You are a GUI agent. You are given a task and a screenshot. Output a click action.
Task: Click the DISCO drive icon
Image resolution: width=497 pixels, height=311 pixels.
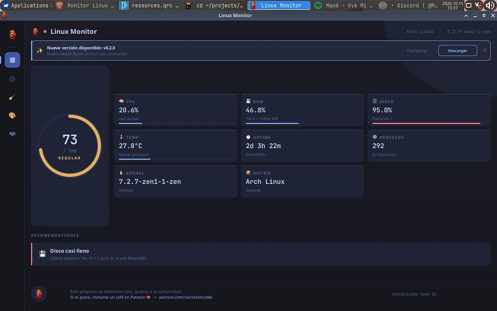(375, 101)
